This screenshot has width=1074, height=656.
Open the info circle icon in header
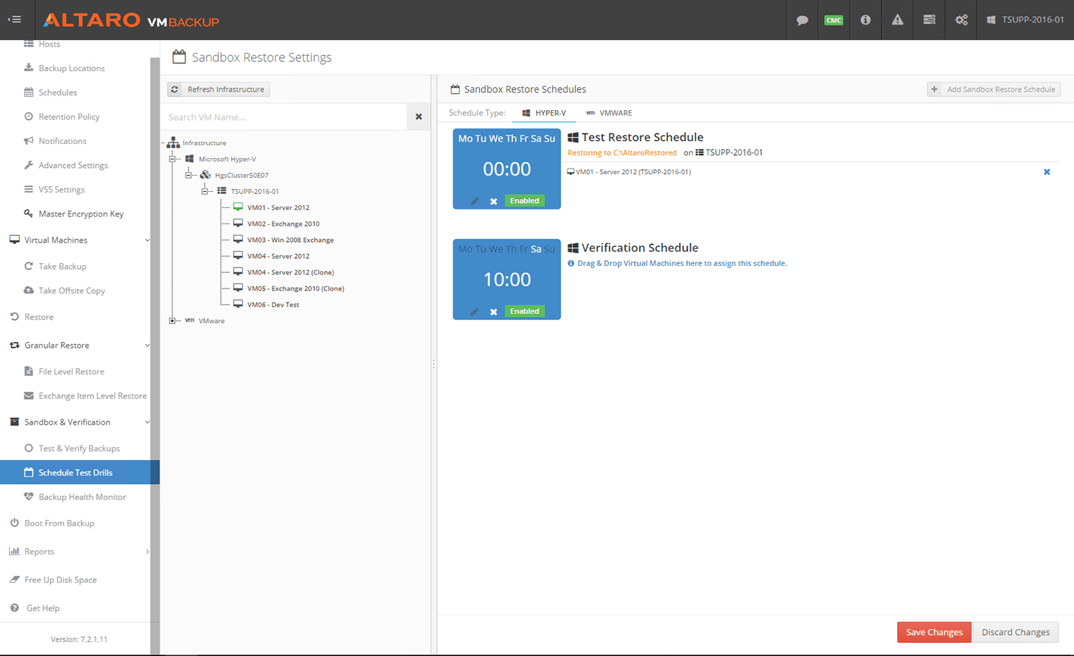click(x=866, y=20)
